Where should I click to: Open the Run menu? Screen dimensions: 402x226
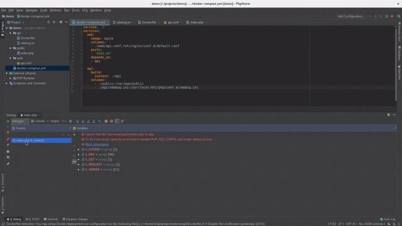tap(67, 10)
